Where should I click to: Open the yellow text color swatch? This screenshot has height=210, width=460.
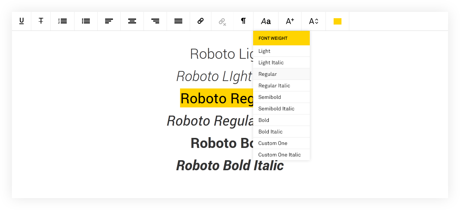[x=337, y=22]
